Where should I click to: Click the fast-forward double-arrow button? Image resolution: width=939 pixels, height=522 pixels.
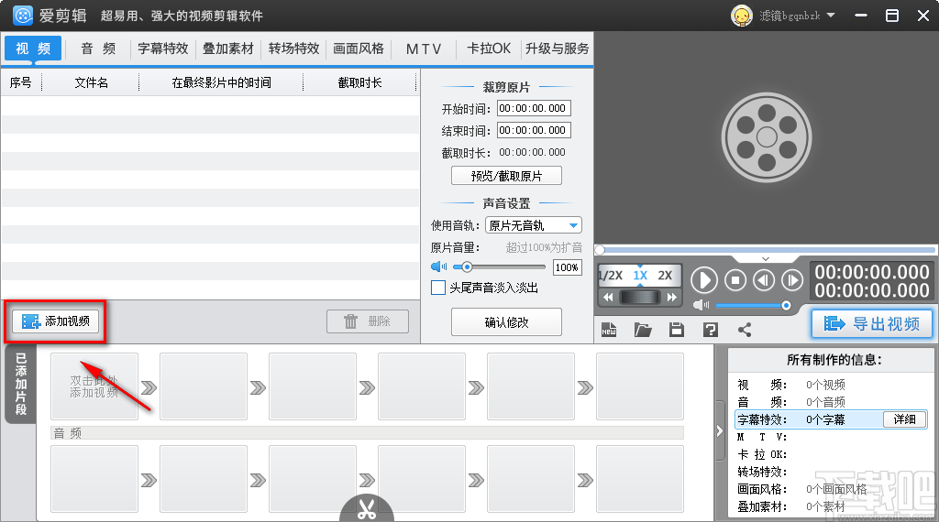point(672,298)
